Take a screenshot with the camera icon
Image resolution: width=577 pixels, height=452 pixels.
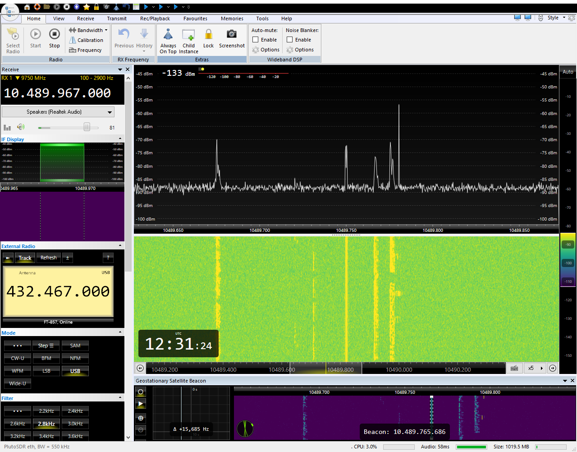[232, 34]
